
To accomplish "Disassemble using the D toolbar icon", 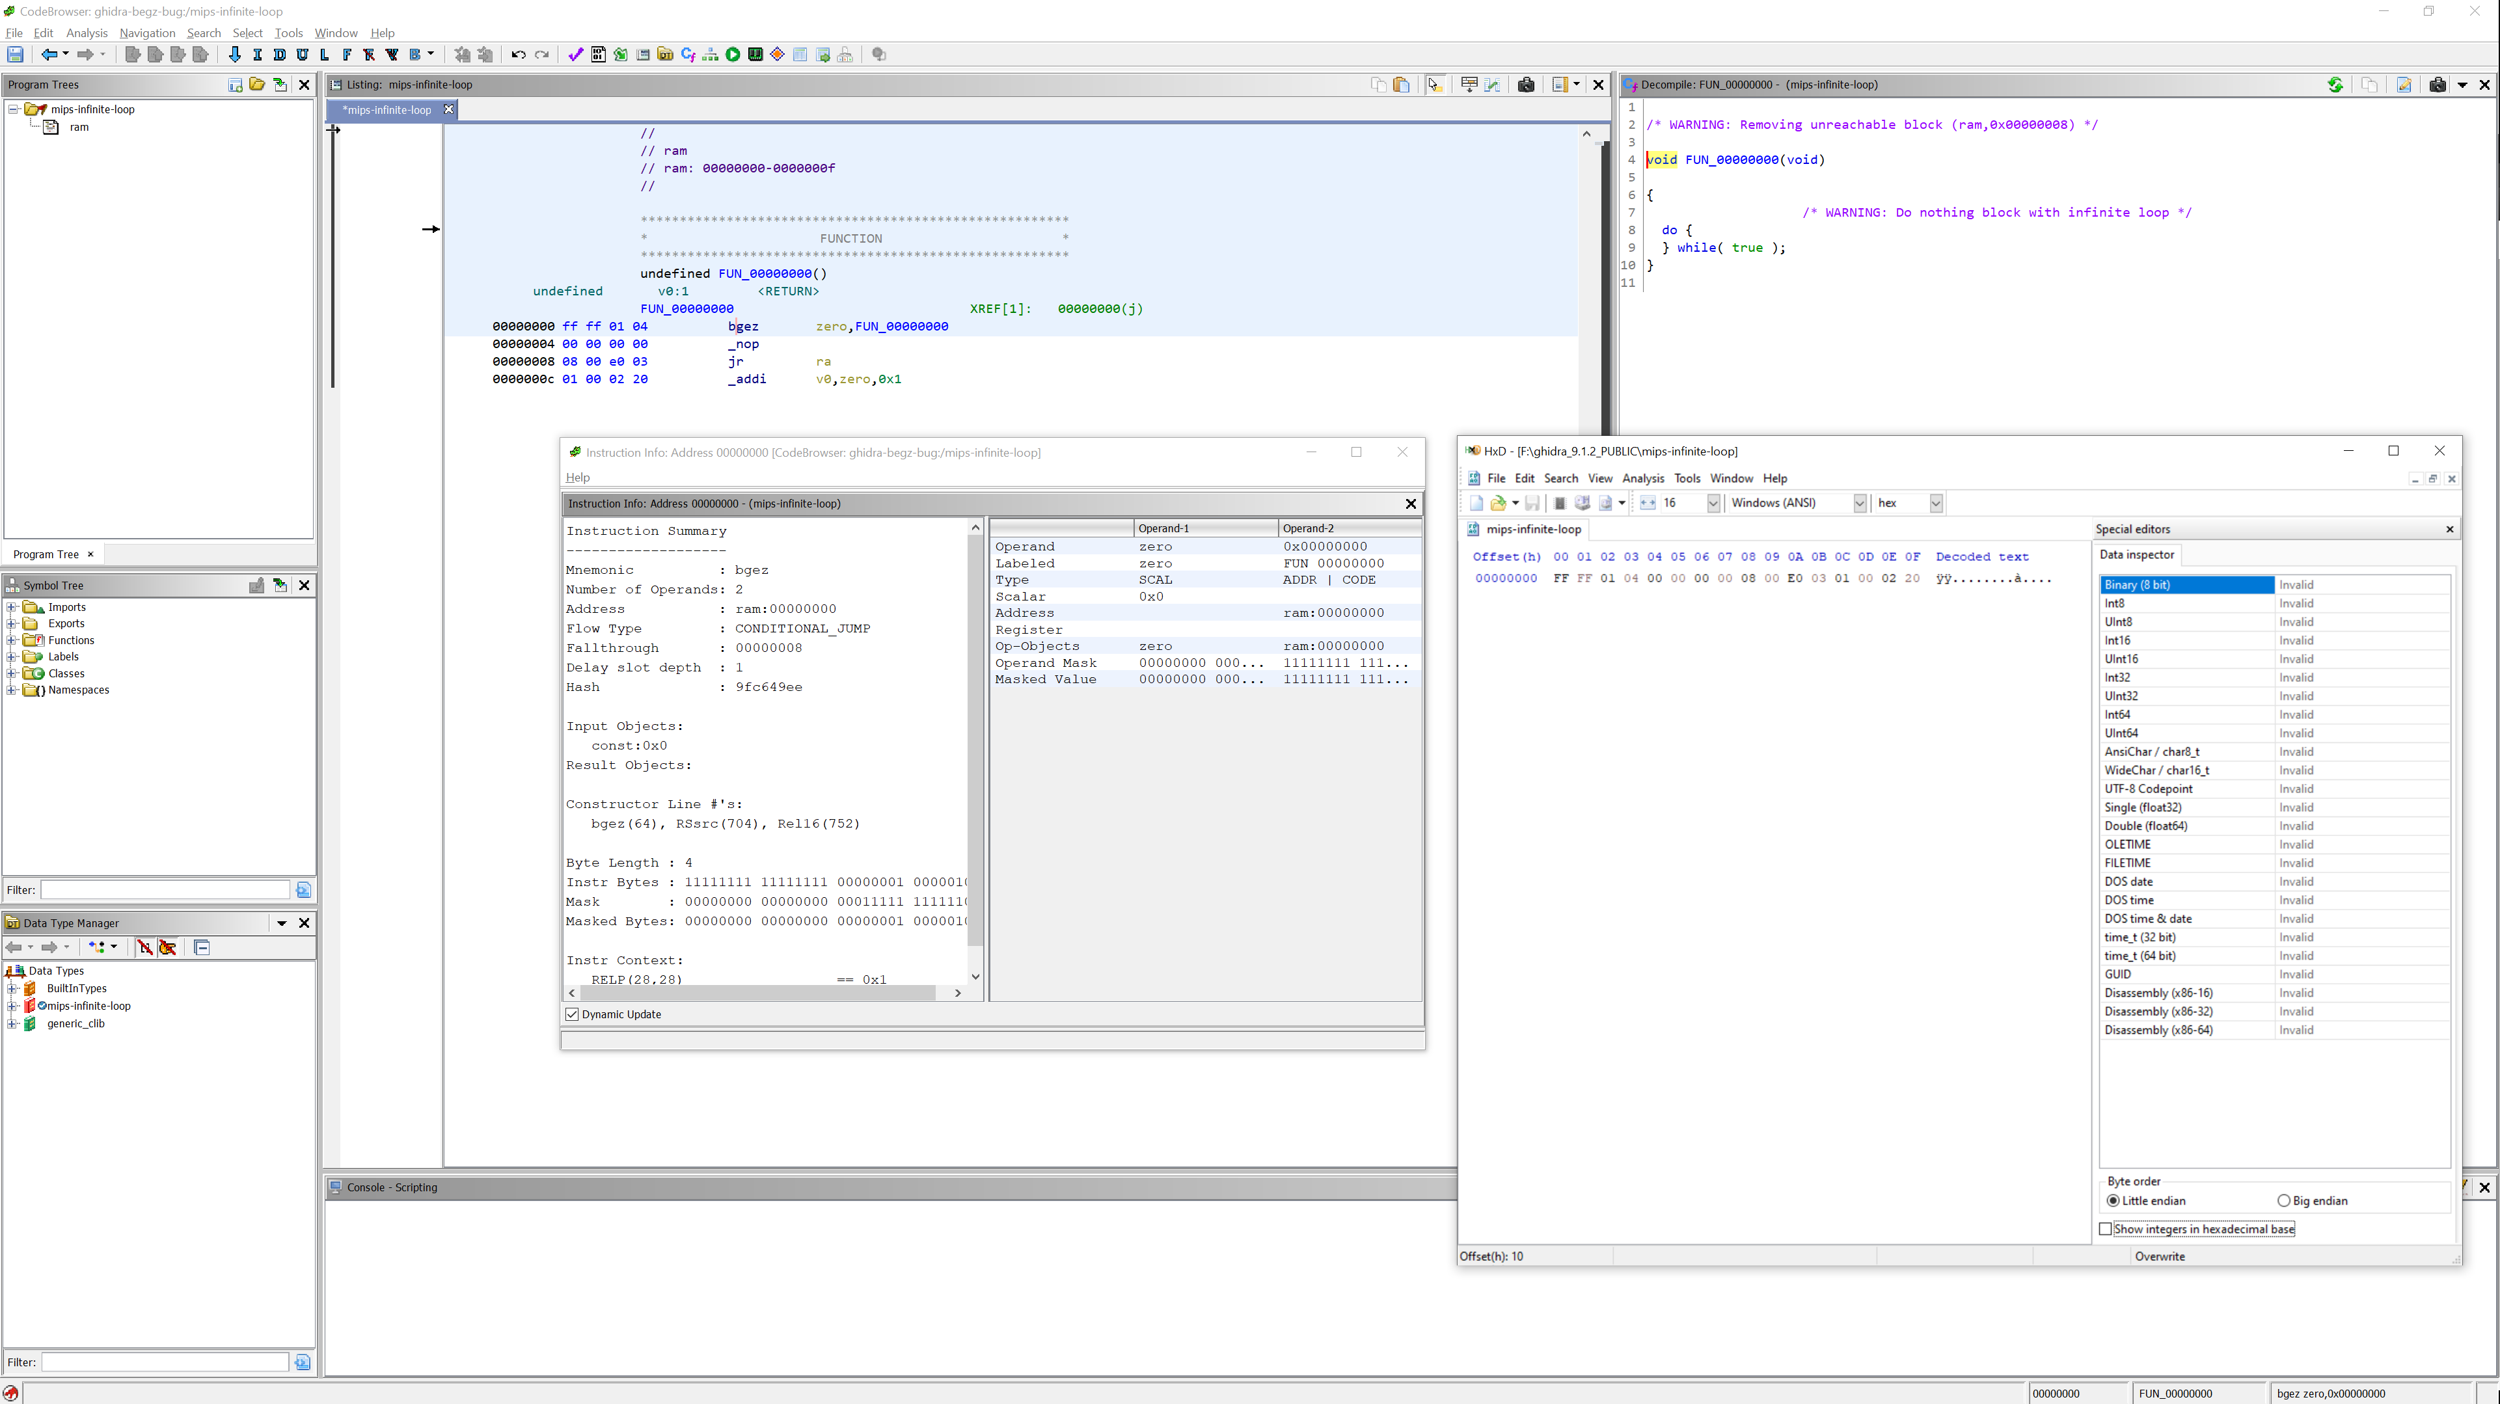I will point(280,55).
